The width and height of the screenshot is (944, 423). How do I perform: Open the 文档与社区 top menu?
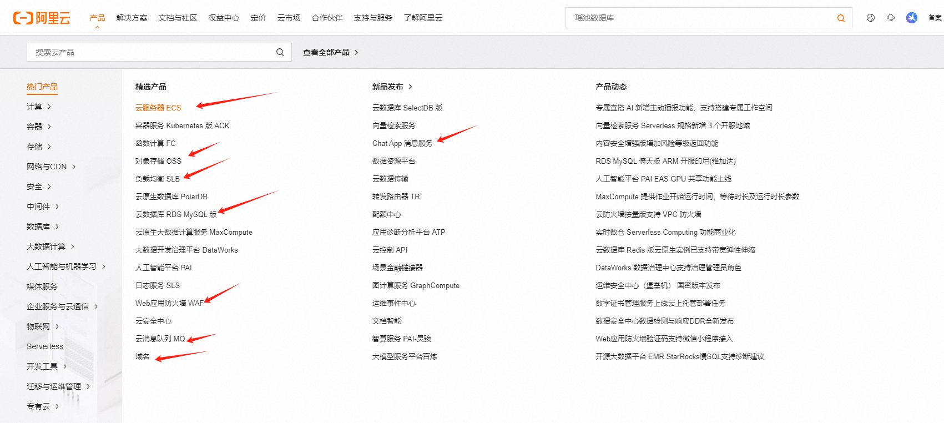(178, 18)
